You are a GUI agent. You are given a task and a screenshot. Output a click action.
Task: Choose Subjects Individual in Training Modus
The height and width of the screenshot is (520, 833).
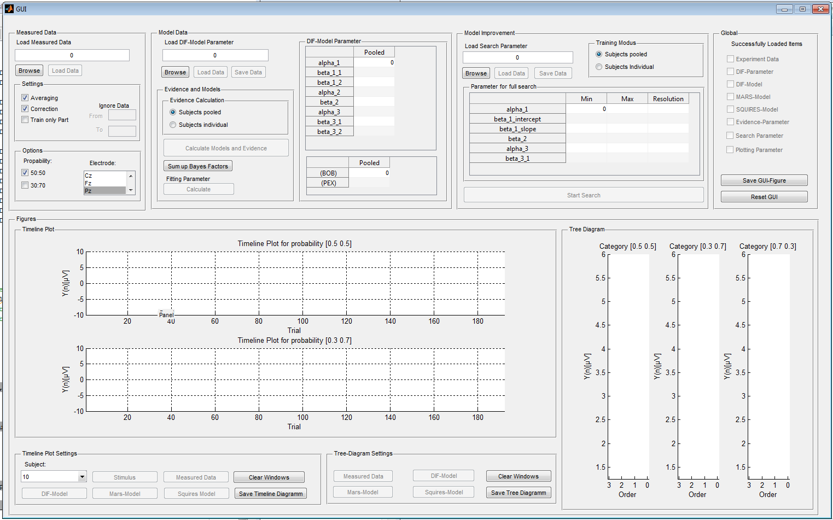tap(599, 67)
